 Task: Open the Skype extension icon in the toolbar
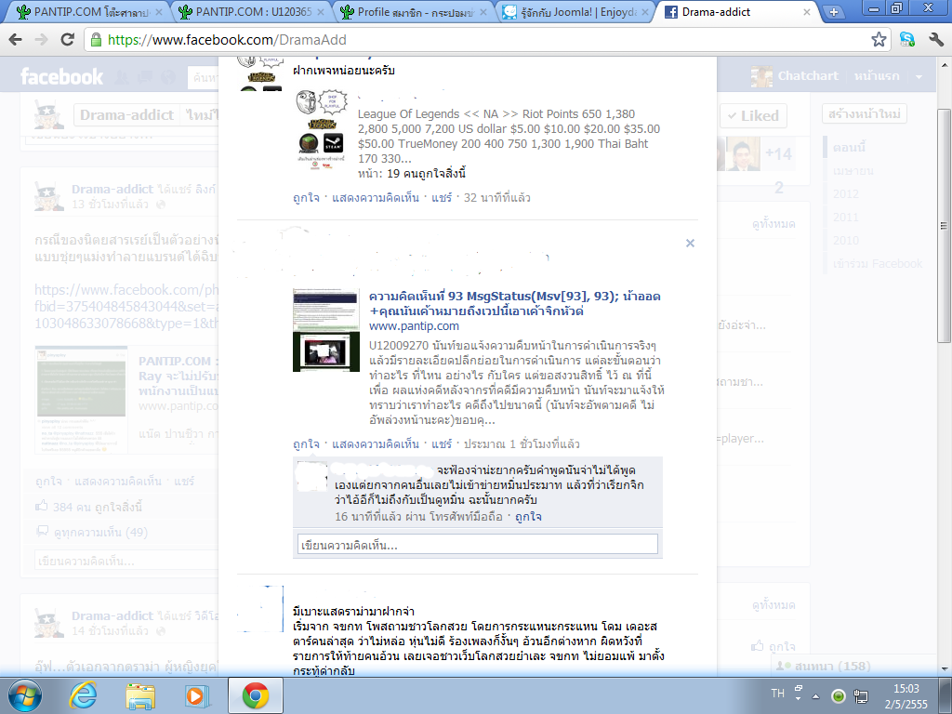tap(907, 40)
